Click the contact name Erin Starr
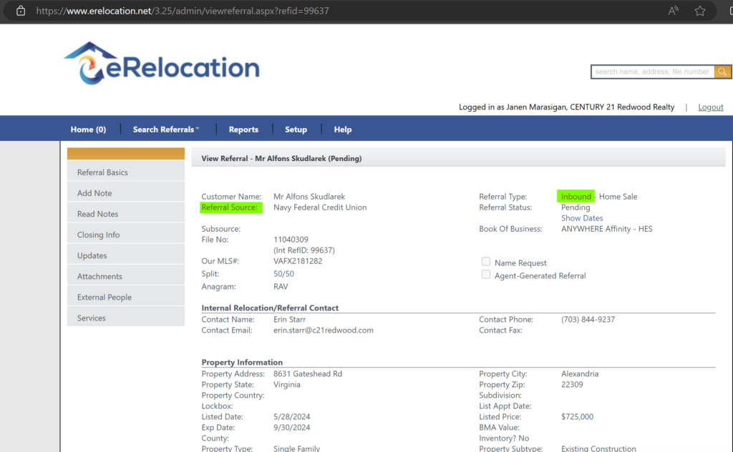Image resolution: width=733 pixels, height=452 pixels. click(x=289, y=320)
